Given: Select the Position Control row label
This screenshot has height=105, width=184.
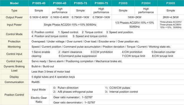Looking at the screenshot, I should 14,95.
